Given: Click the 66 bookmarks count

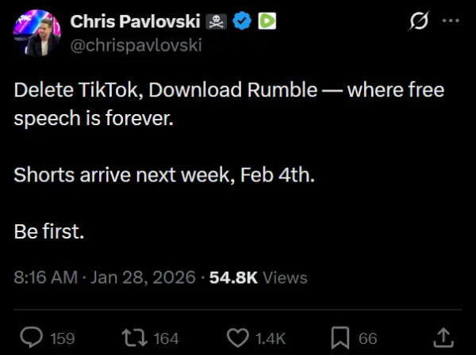Looking at the screenshot, I should 368,338.
